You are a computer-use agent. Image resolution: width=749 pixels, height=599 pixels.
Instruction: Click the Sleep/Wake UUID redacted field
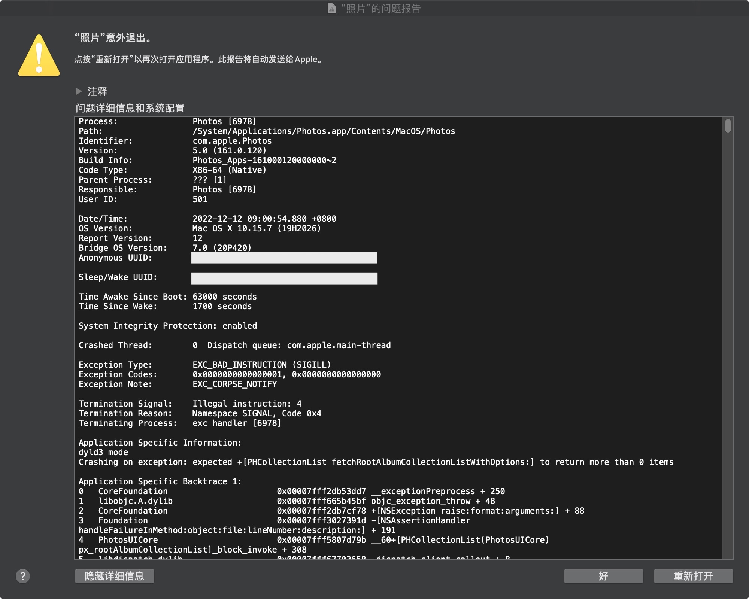tap(284, 278)
